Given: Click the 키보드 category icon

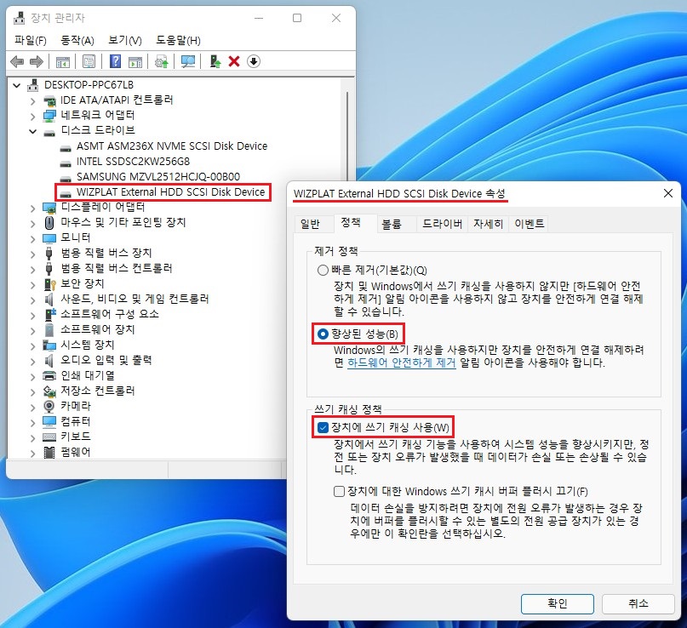Looking at the screenshot, I should [49, 437].
